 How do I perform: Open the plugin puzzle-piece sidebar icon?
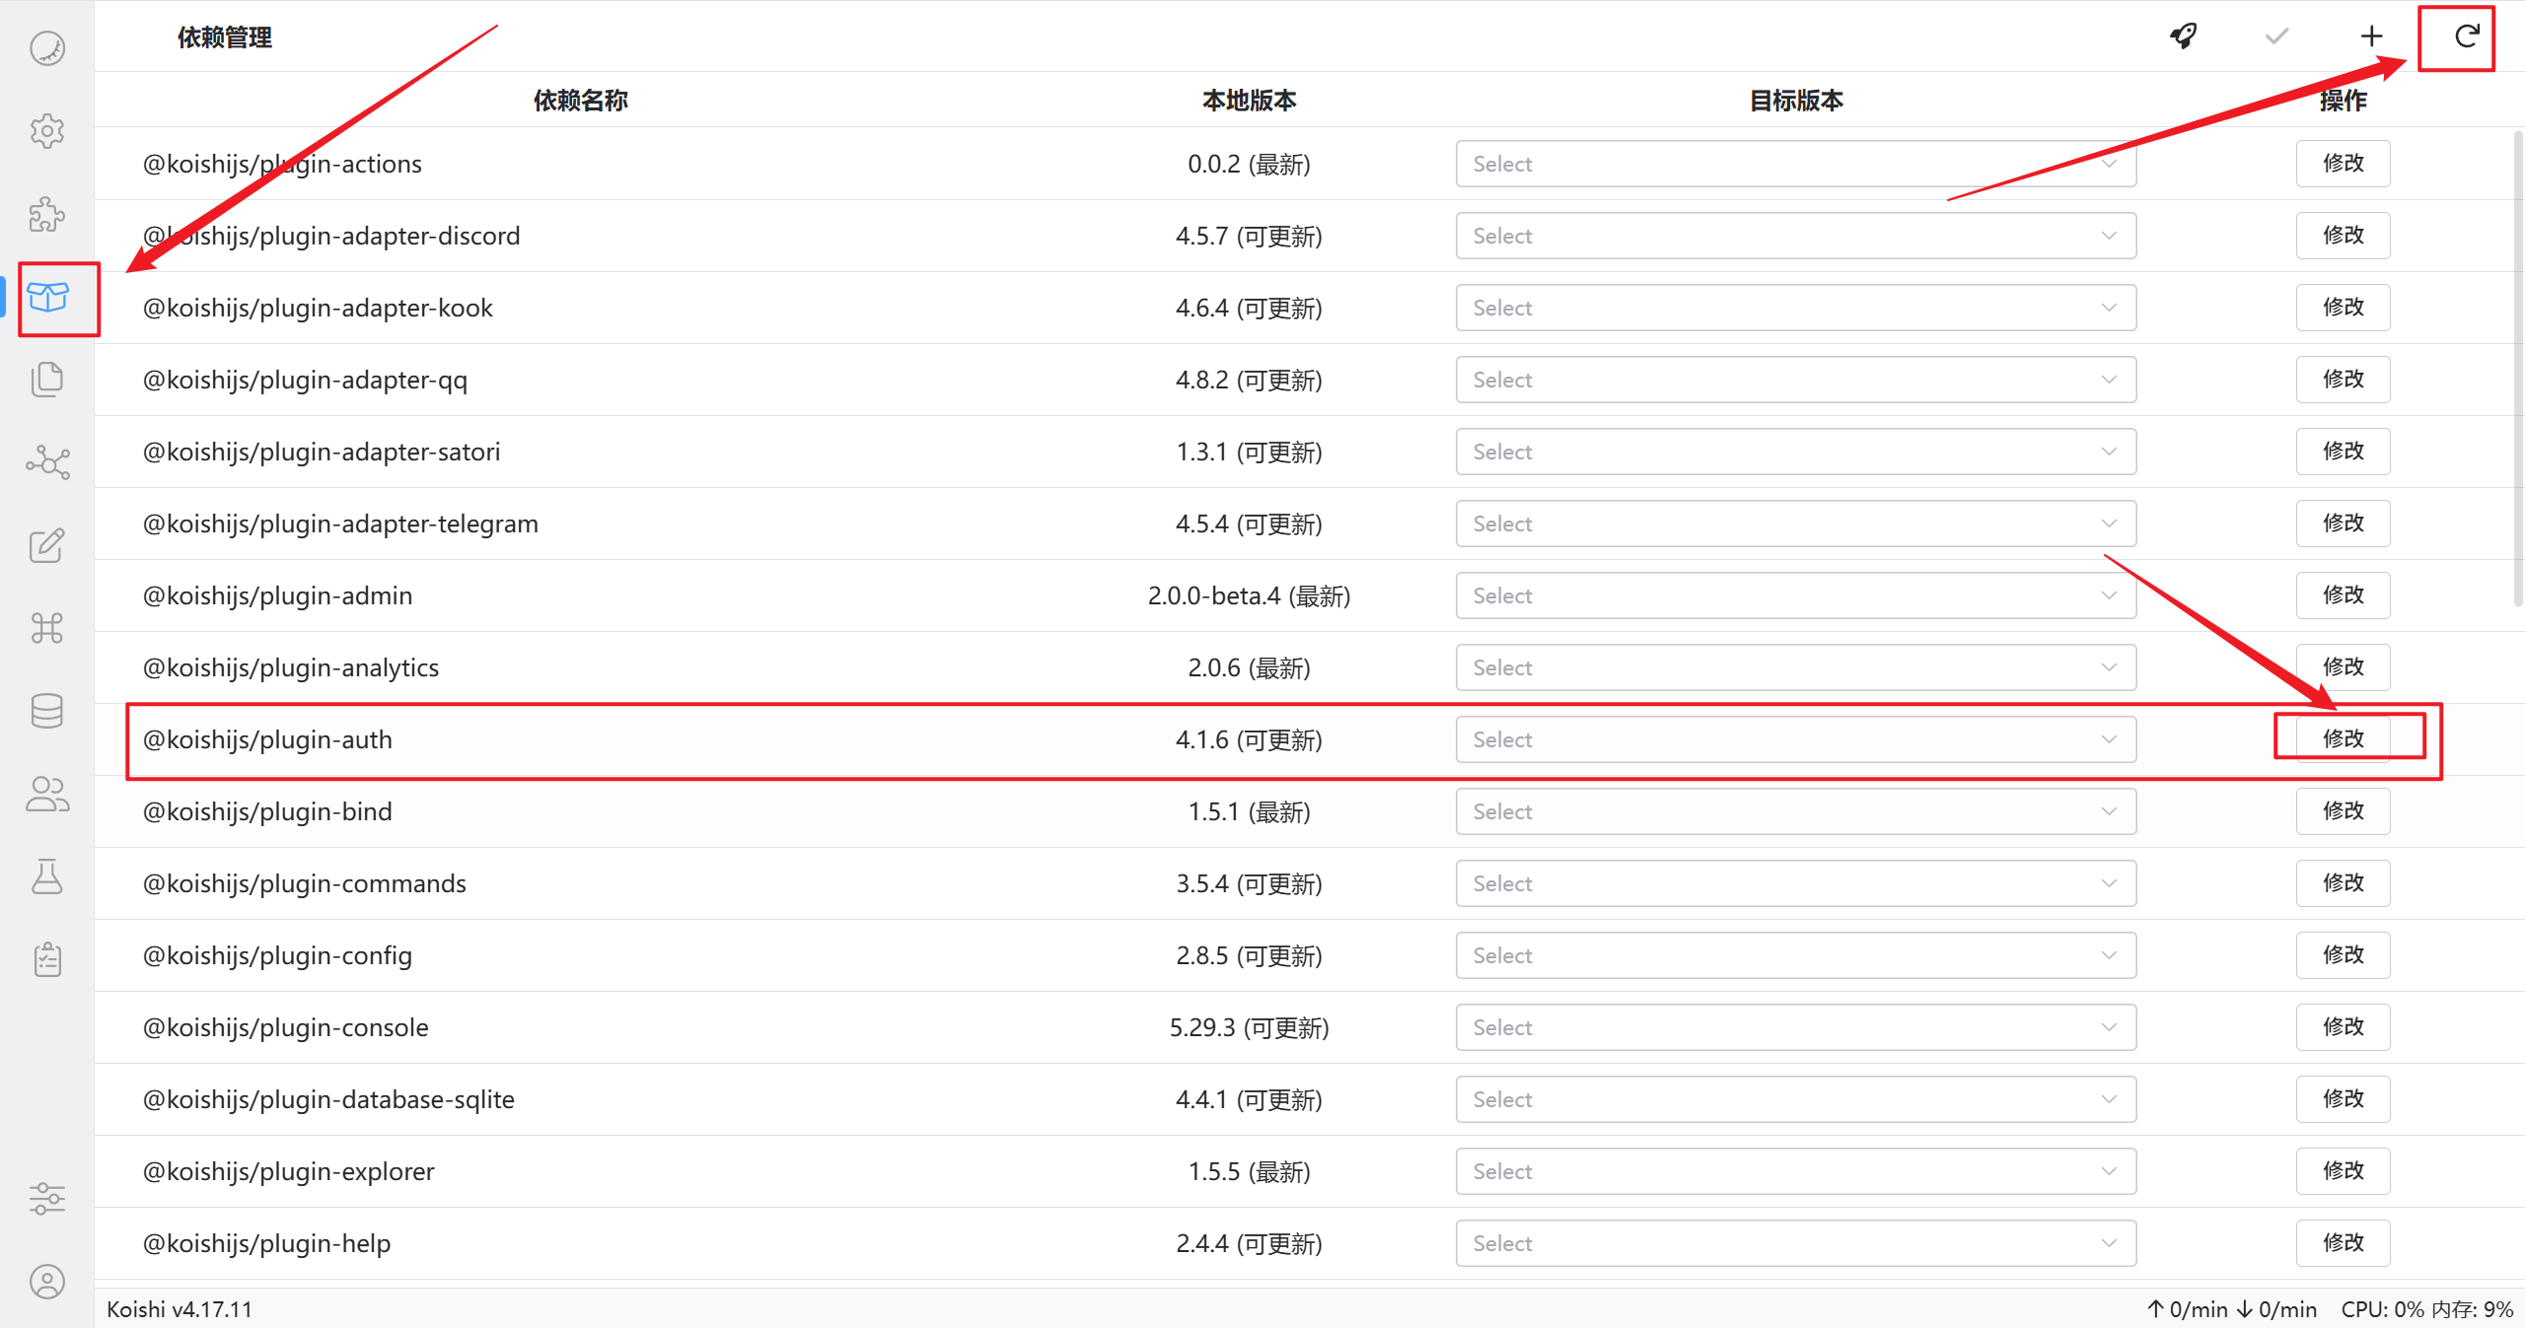46,214
